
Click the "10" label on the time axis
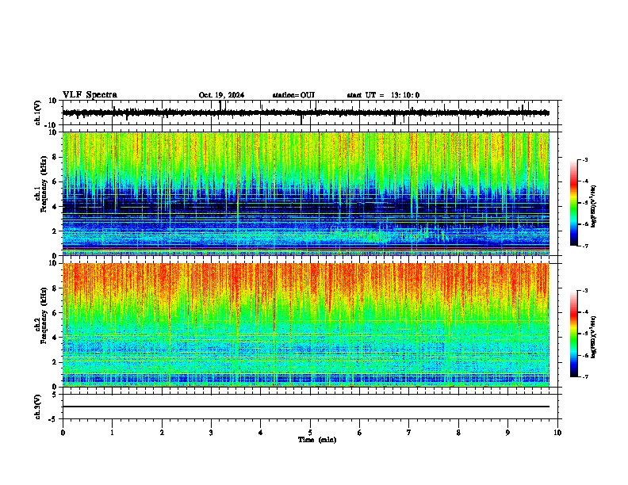pyautogui.click(x=557, y=433)
